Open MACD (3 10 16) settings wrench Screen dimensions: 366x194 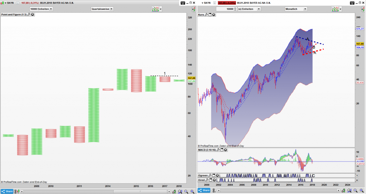click(218, 150)
